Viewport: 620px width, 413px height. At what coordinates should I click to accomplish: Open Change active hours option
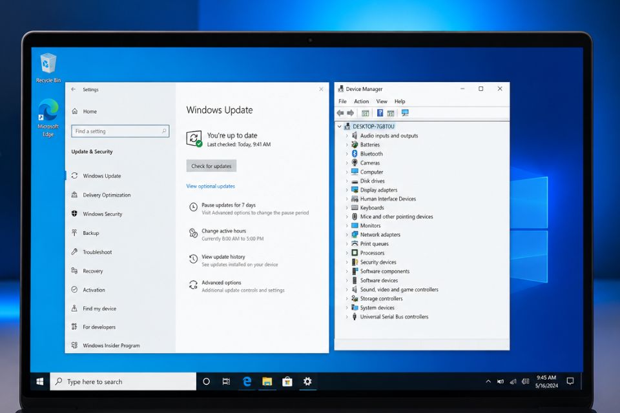tap(224, 231)
